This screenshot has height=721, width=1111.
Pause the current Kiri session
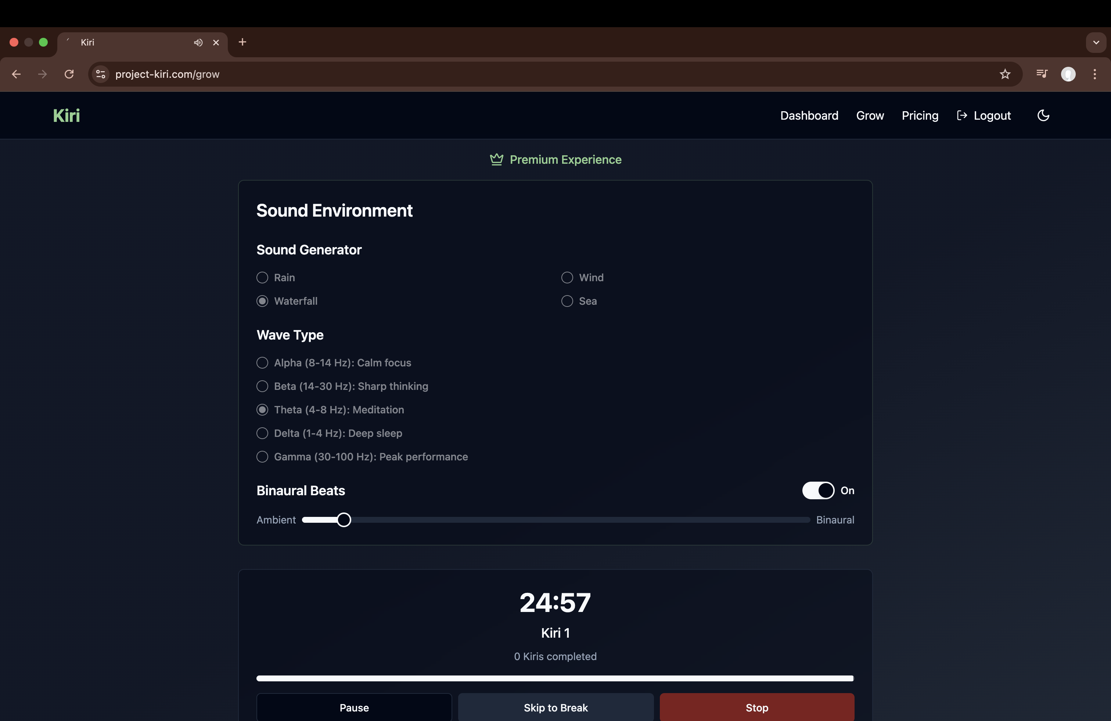click(x=354, y=707)
